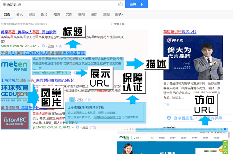
Task: Switch to the 资讯 tab
Action: pyautogui.click(x=20, y=14)
